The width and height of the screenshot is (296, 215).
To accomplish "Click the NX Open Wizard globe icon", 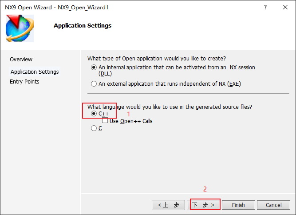I will [x=20, y=28].
